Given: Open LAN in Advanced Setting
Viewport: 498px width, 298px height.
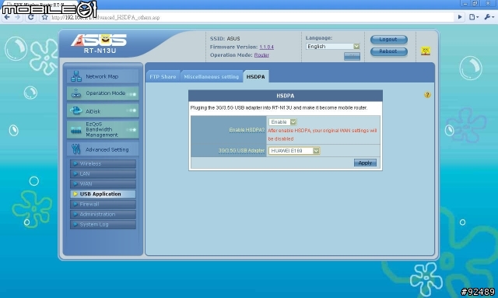Looking at the screenshot, I should click(103, 174).
